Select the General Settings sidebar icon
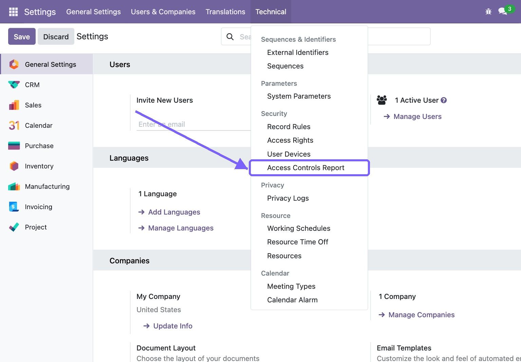The width and height of the screenshot is (521, 362). click(x=14, y=64)
